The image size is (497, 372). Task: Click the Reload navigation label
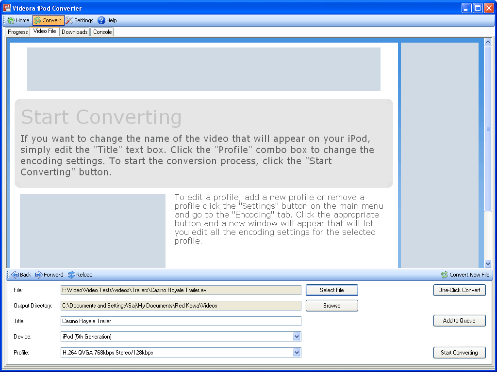point(84,275)
